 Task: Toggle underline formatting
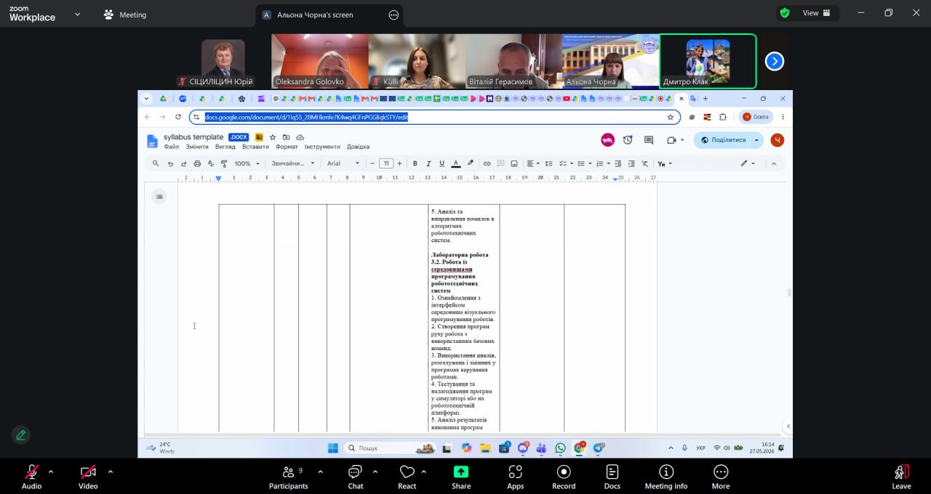(441, 163)
